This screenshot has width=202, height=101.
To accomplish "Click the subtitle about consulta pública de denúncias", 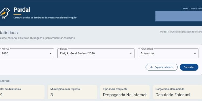I will coord(45,18).
